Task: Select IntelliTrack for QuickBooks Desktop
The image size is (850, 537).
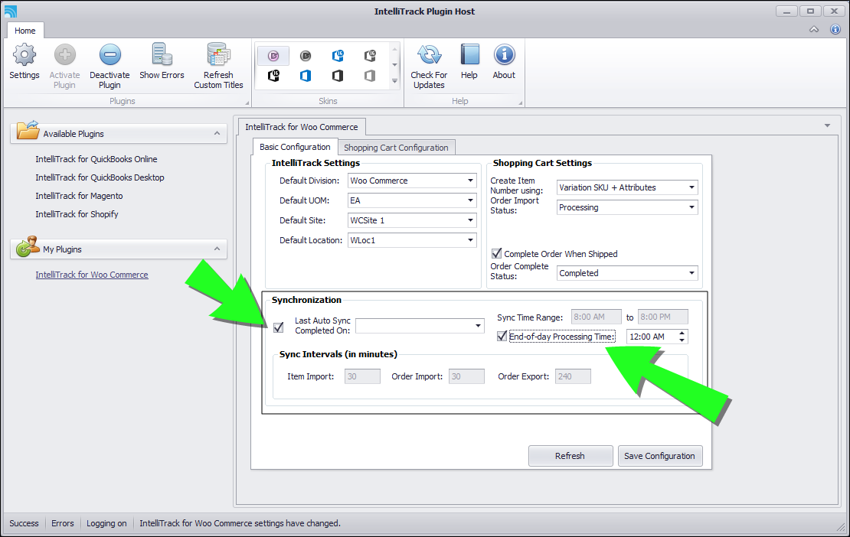Action: [100, 177]
